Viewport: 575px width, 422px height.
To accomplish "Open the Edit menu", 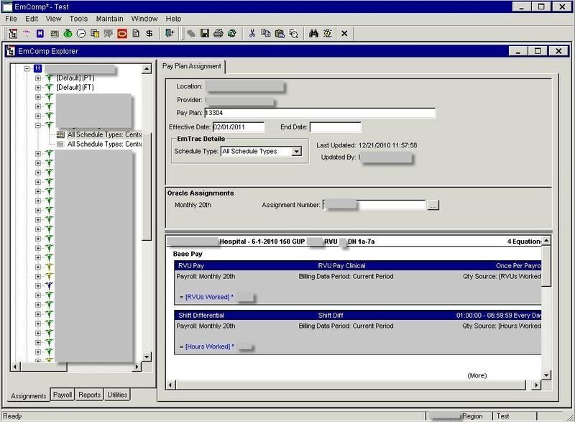I will [32, 19].
